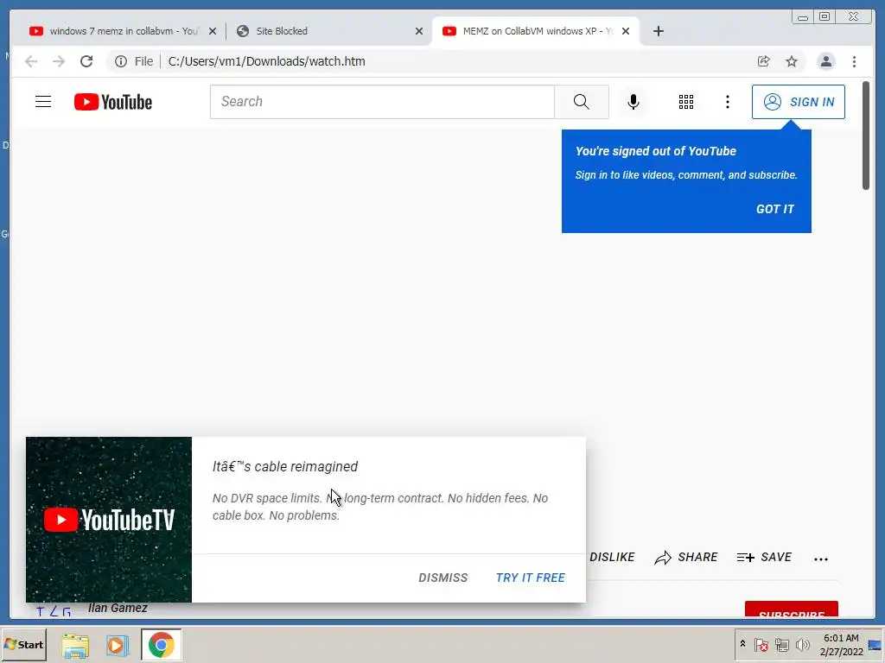Share the video with SHARE
The height and width of the screenshot is (663, 885).
coord(685,557)
